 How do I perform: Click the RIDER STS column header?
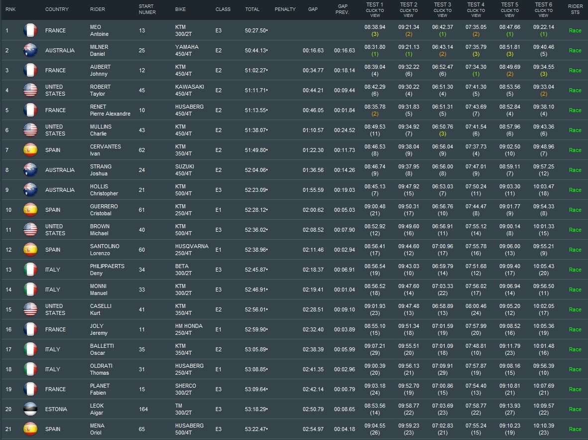pyautogui.click(x=575, y=9)
